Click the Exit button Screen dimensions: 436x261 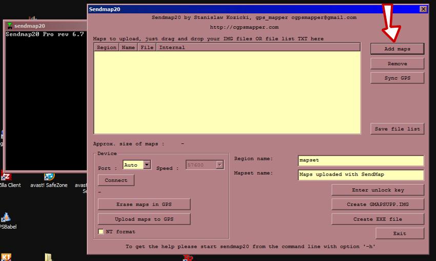point(400,233)
